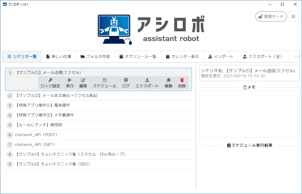Switch to カレンダー表示 tab
This screenshot has width=302, height=194.
182,57
